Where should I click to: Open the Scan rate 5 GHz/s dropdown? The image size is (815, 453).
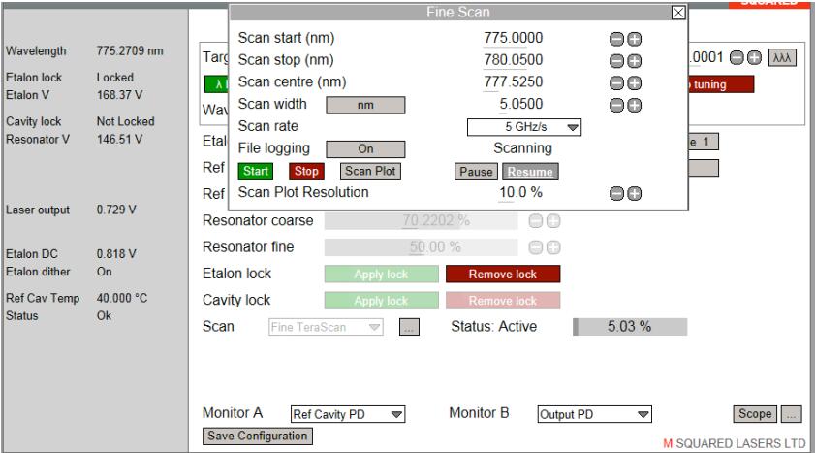pyautogui.click(x=523, y=127)
